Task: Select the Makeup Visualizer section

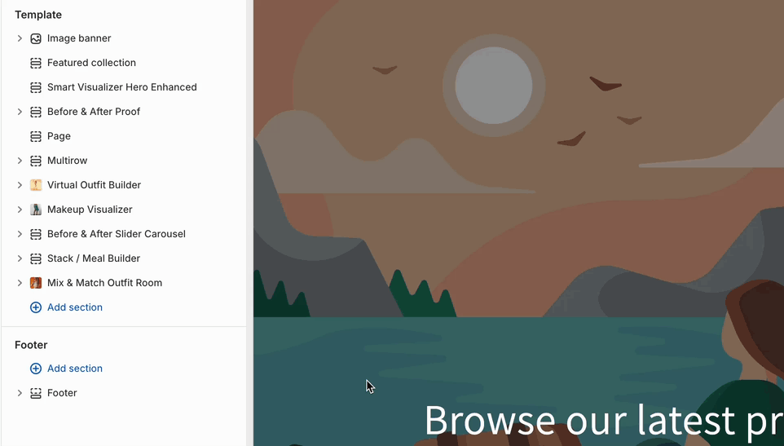Action: (x=124, y=210)
